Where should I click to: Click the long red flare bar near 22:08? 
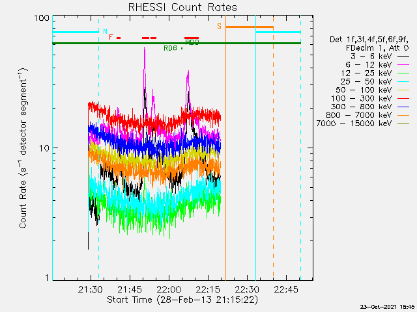coord(192,38)
